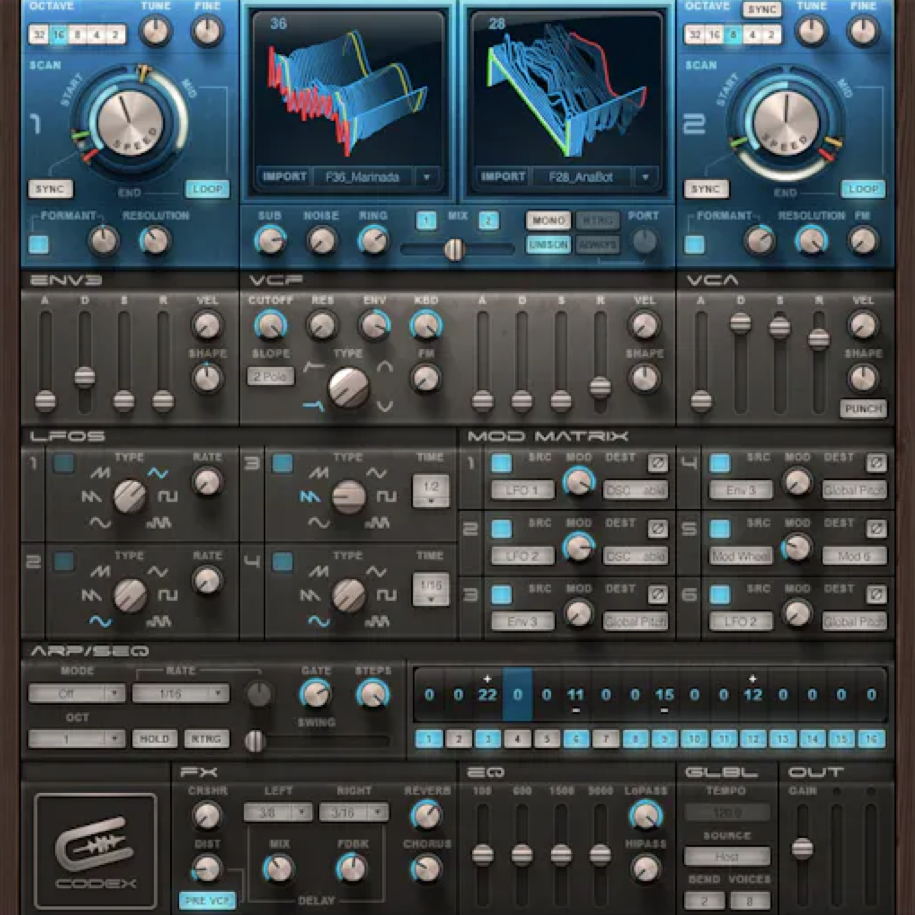The image size is (915, 915).
Task: Select the square wave shape for LFO 2
Action: coord(167,595)
